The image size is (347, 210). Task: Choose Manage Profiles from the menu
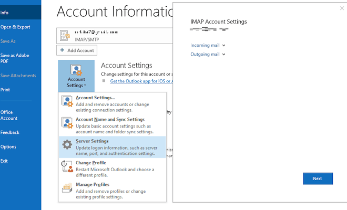[x=113, y=191]
